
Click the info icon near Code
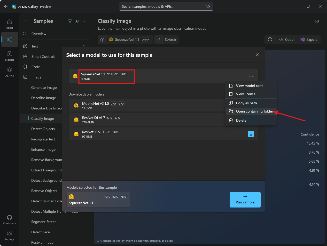point(270,39)
